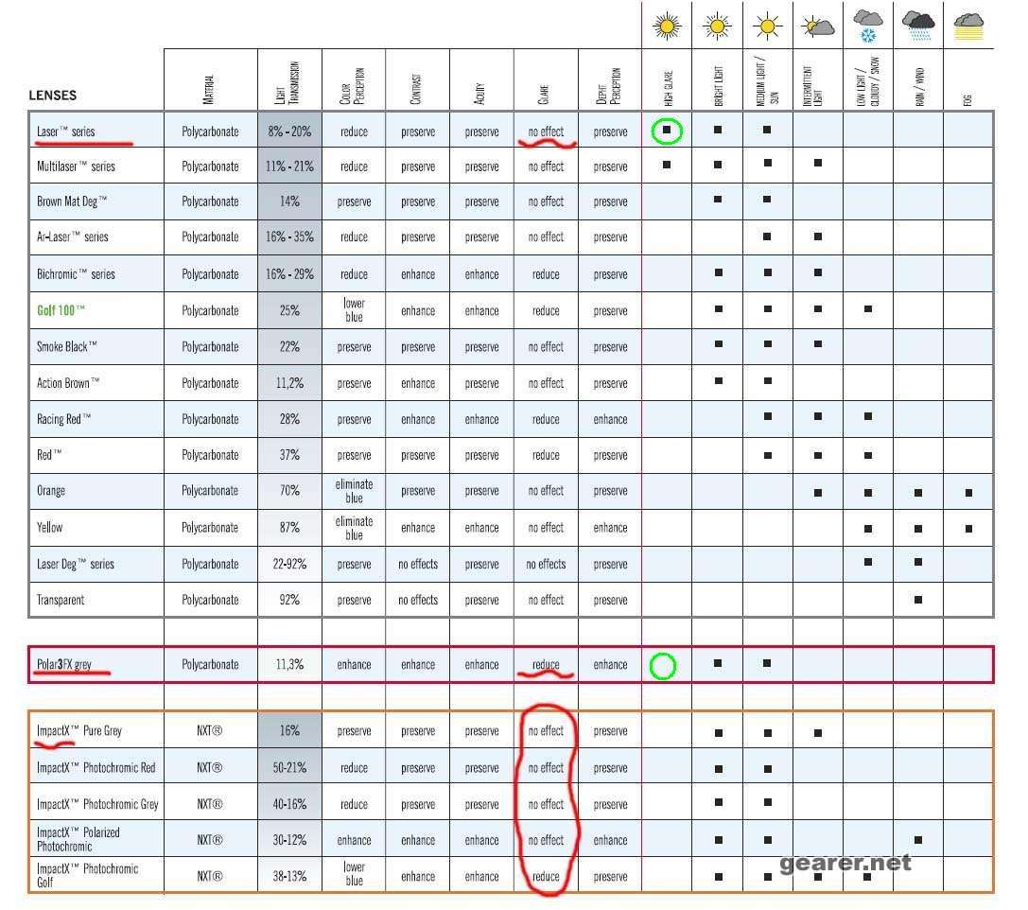Click the 30-12% light transmission value

tap(289, 840)
